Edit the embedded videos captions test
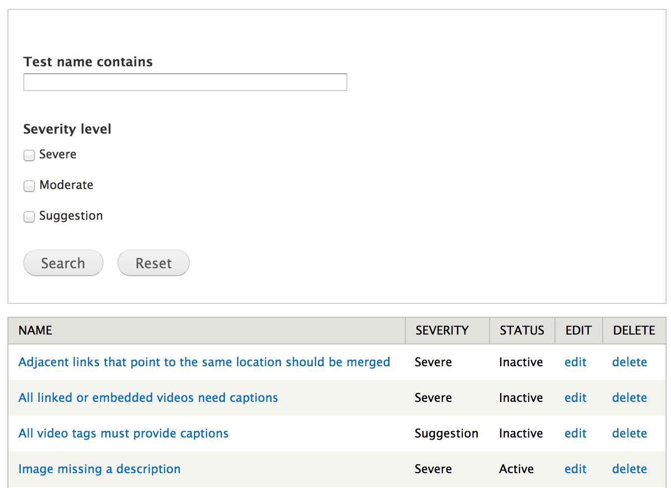671x488 pixels. coord(575,397)
